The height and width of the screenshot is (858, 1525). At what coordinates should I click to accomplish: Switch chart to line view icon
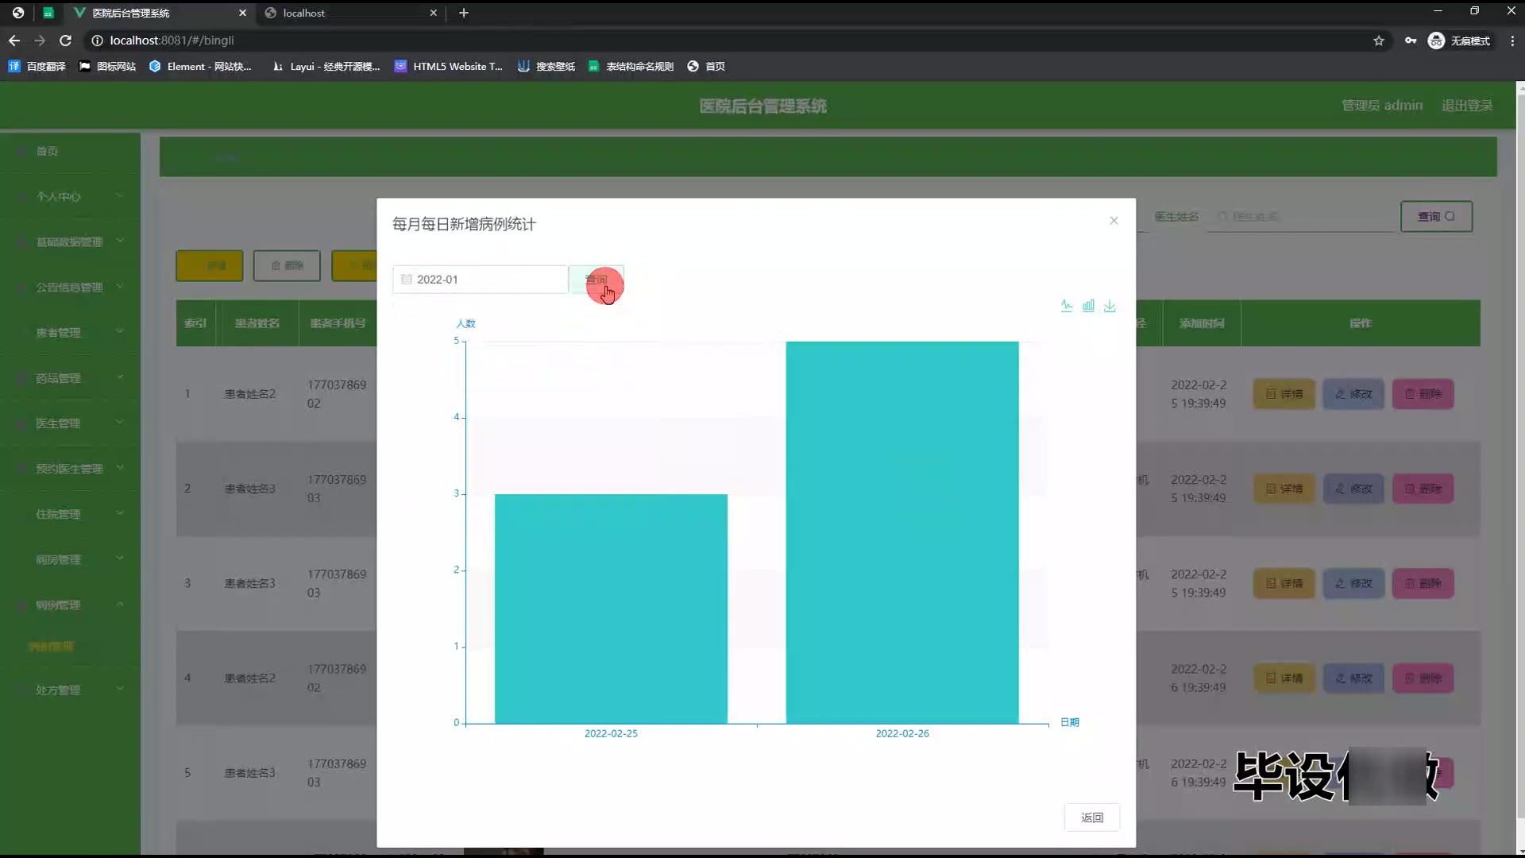(x=1067, y=306)
